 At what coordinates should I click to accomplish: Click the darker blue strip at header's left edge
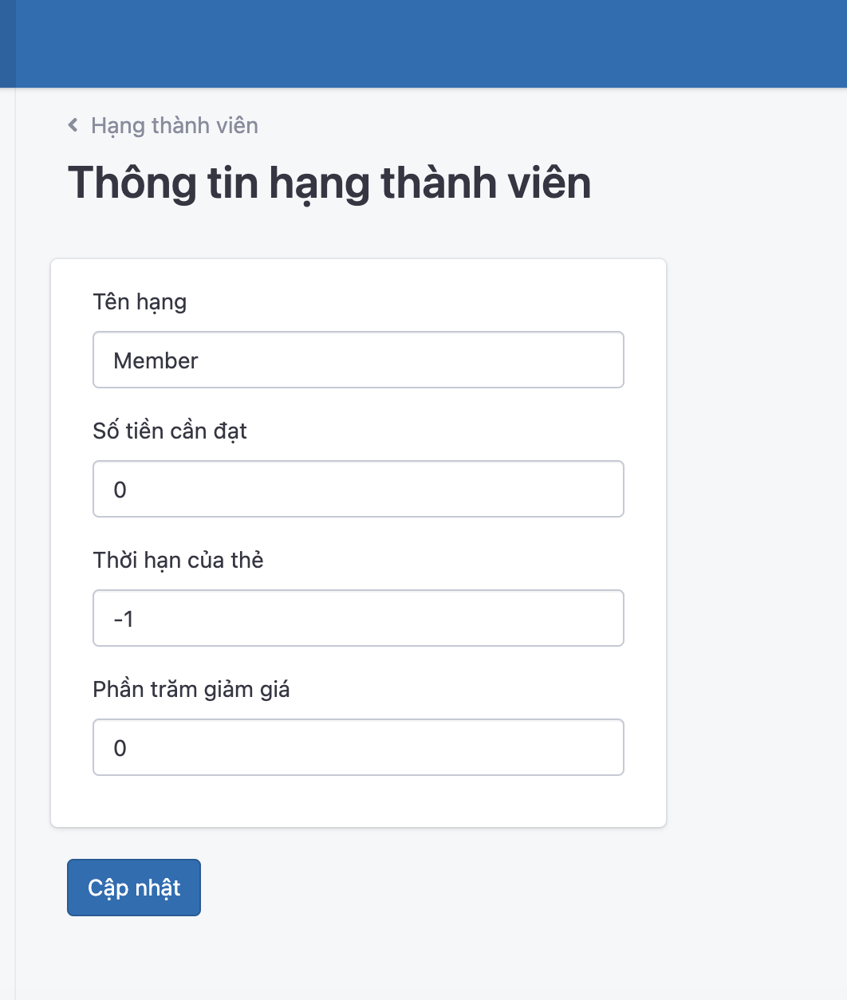tap(7, 43)
